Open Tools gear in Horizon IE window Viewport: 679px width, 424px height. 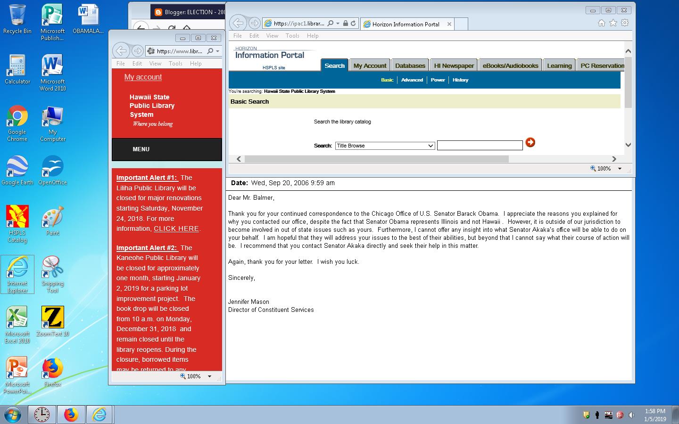click(625, 23)
